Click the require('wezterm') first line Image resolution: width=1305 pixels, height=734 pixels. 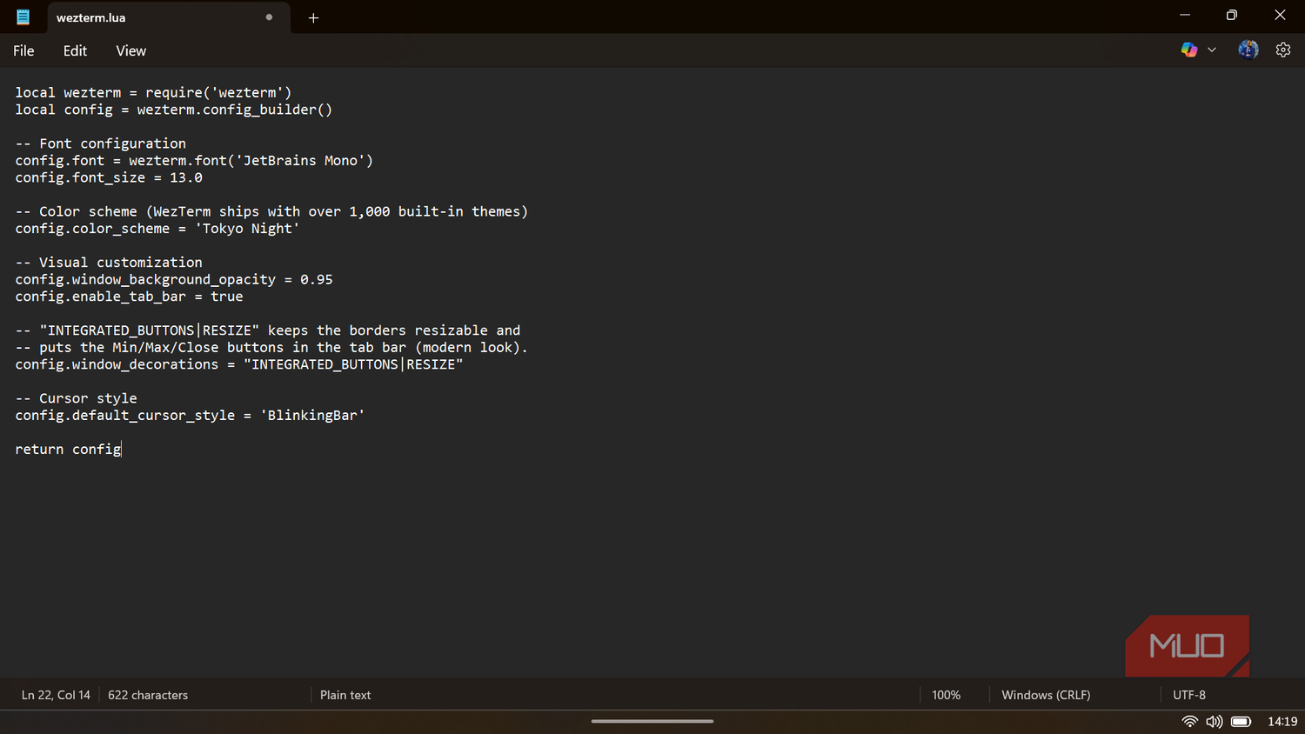point(153,93)
